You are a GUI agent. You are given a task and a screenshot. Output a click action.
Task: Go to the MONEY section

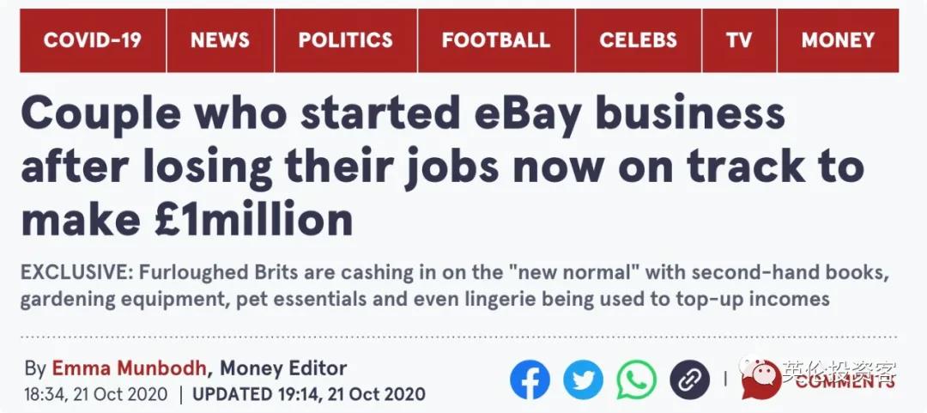pyautogui.click(x=838, y=40)
